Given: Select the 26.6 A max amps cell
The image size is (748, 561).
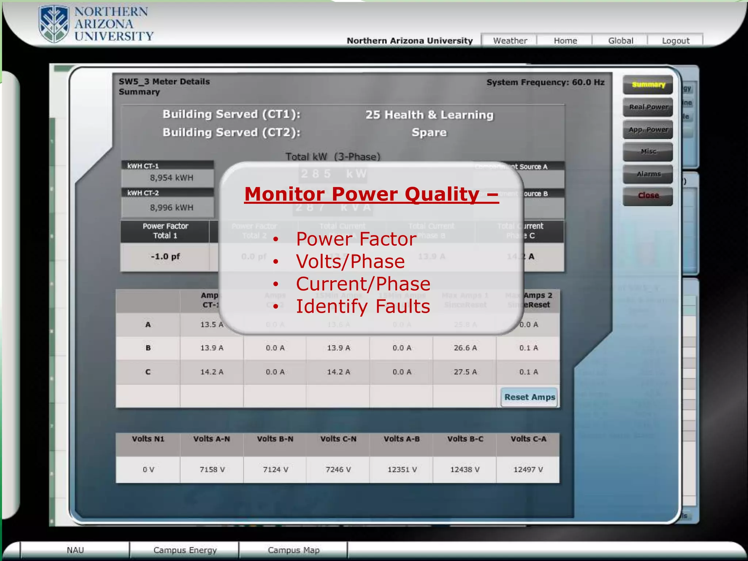Looking at the screenshot, I should pos(465,348).
